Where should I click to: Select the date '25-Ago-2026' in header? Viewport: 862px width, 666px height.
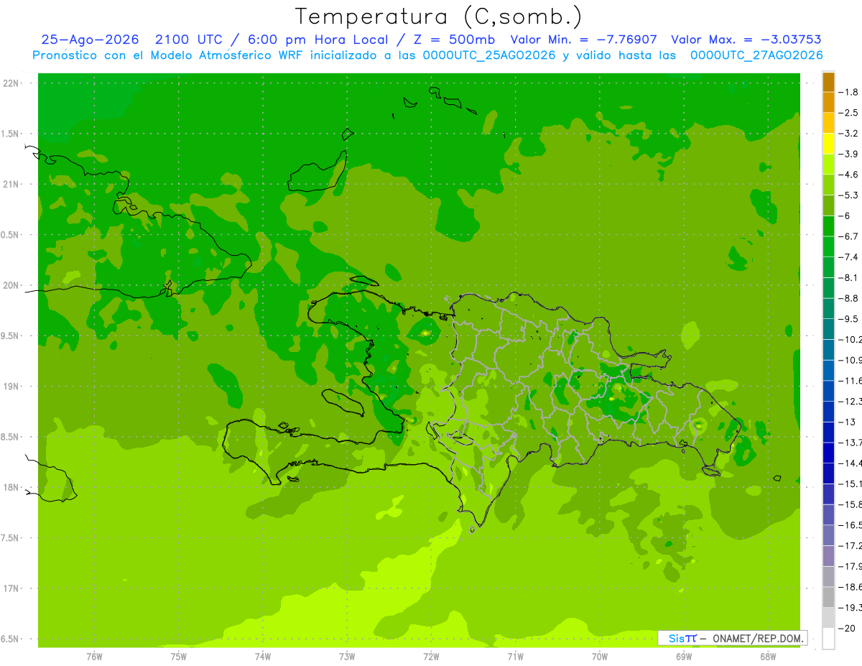click(90, 40)
